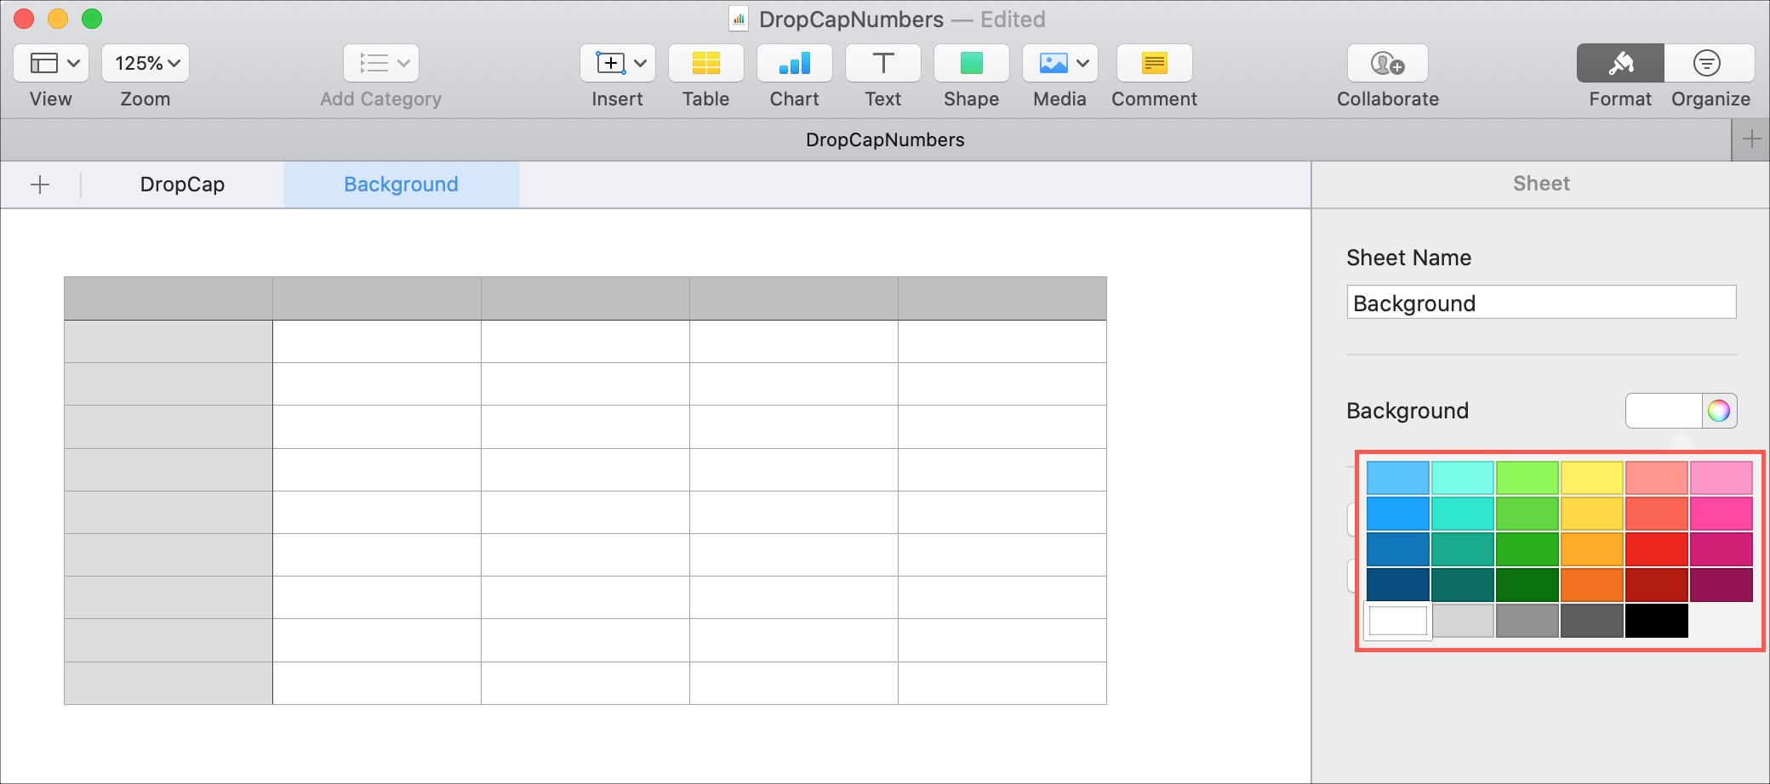Screen dimensions: 1770x784
Task: Click the DropCapNumbers document title bar icon
Action: click(739, 19)
